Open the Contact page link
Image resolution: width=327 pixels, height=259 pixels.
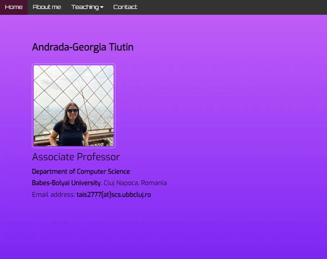tap(125, 7)
